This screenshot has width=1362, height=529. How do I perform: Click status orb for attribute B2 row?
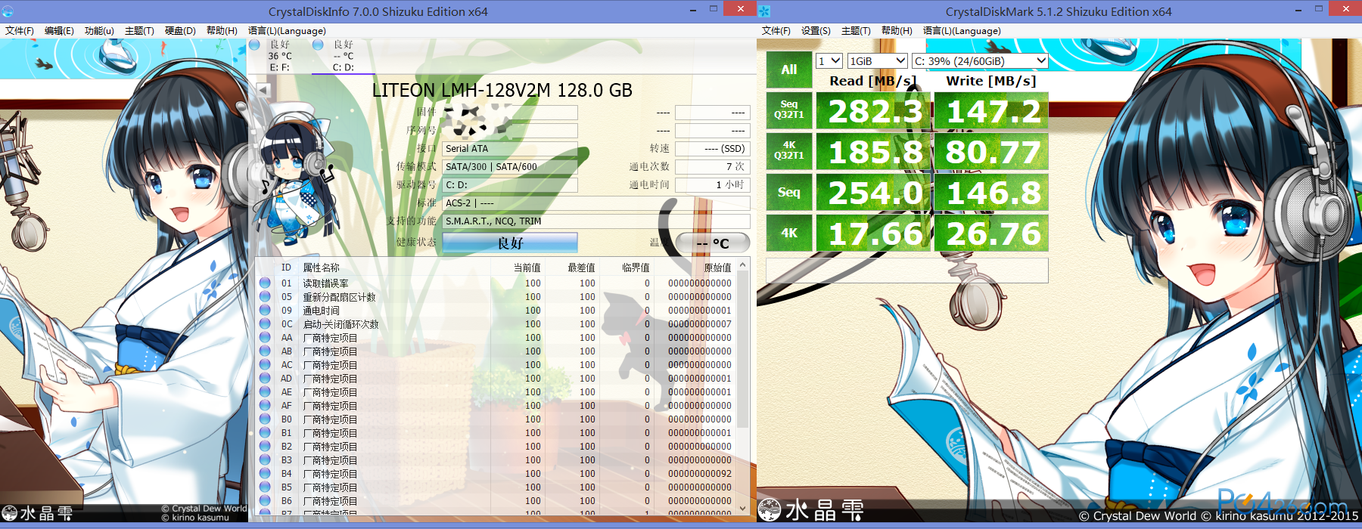click(x=265, y=446)
